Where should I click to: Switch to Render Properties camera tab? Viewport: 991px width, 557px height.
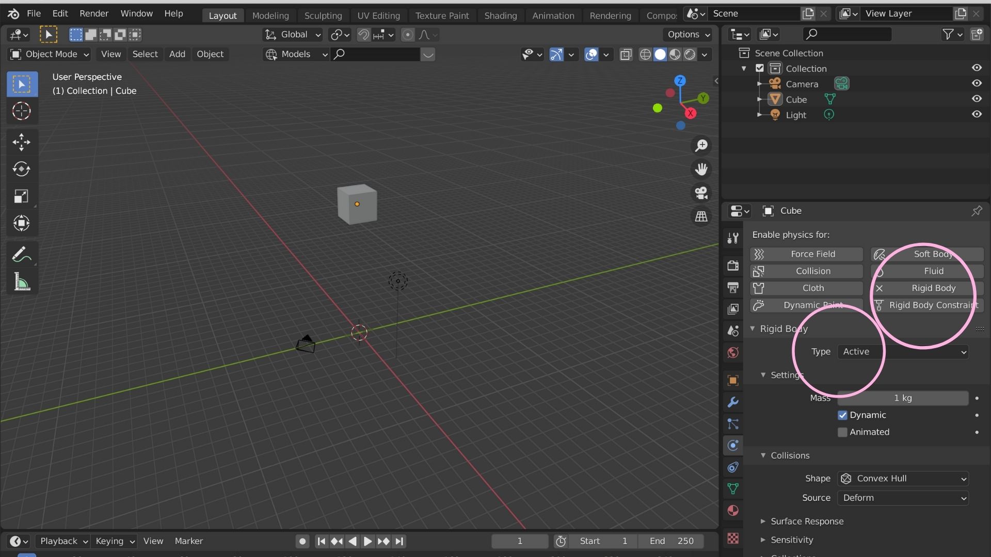[x=732, y=265]
